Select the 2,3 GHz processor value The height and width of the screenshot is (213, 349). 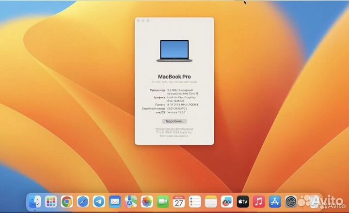[x=183, y=92]
